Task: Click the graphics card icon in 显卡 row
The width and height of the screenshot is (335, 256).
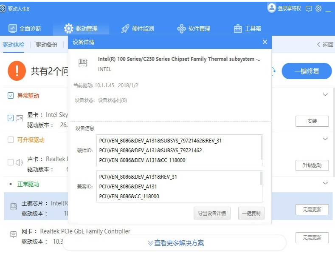Action: tap(20, 118)
